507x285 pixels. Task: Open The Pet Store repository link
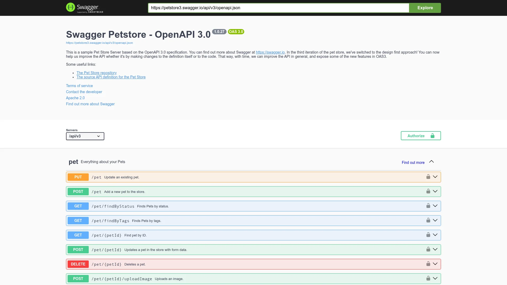(x=96, y=73)
